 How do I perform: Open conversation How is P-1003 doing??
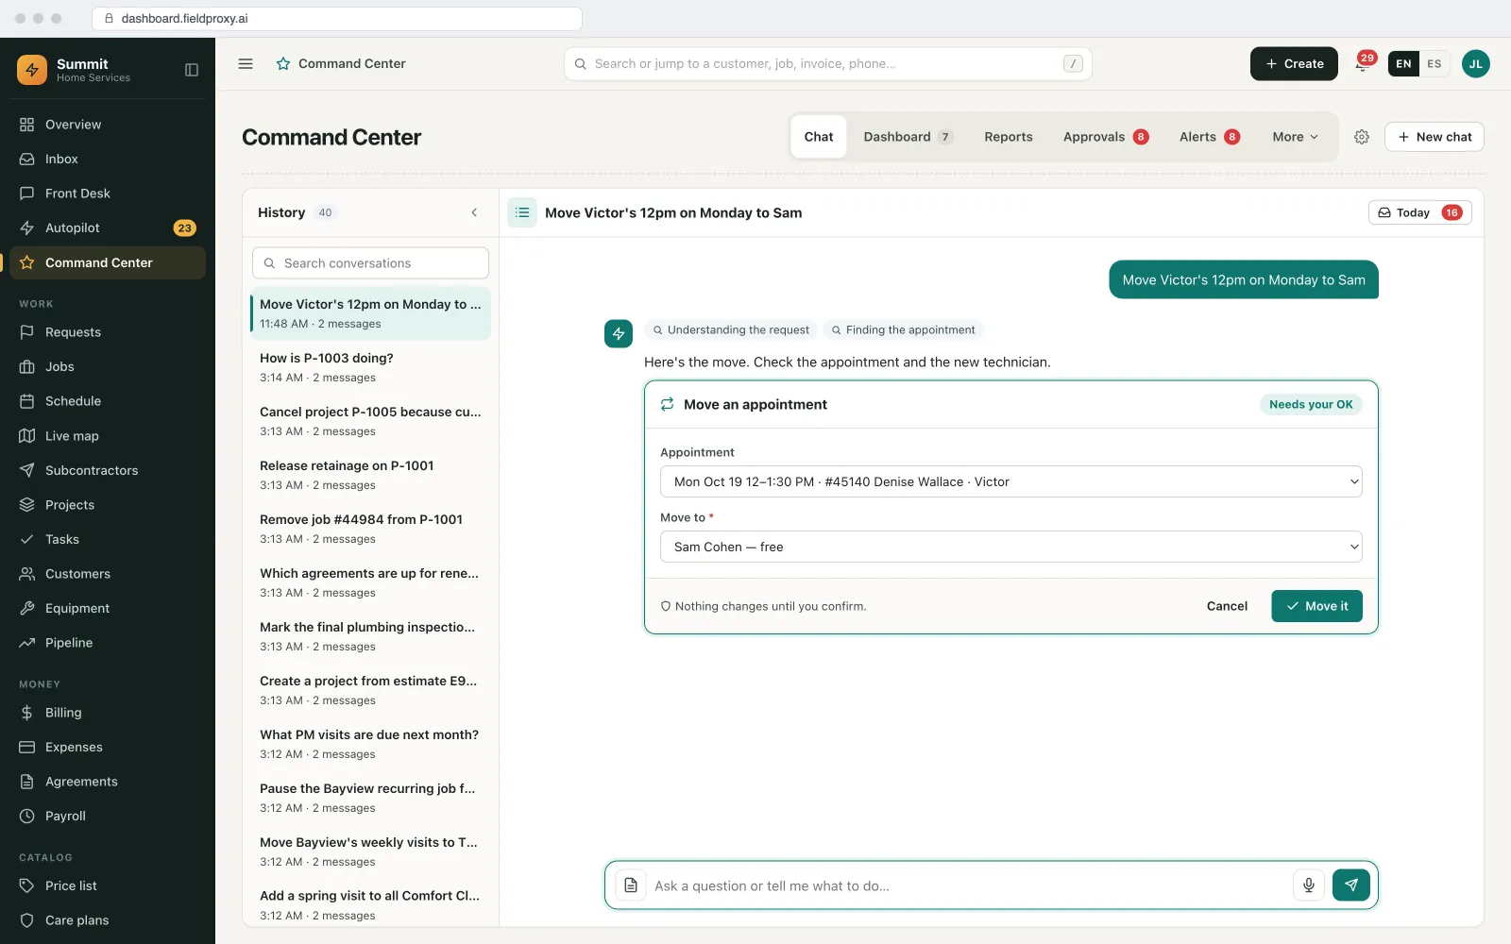pos(370,367)
